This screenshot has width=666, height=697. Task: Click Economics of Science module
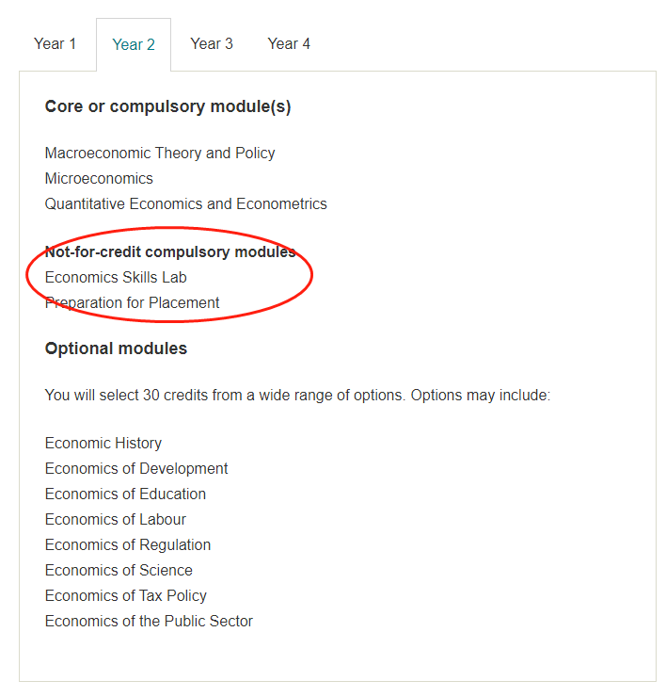point(119,570)
